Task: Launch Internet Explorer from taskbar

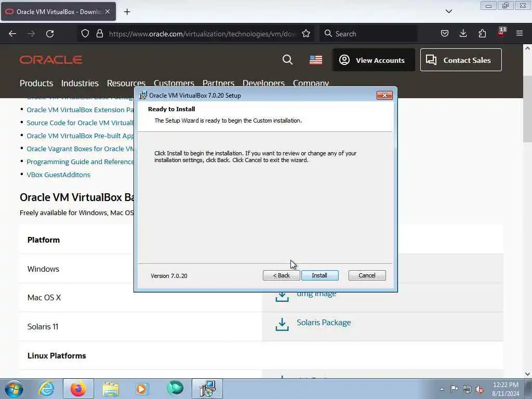Action: [46, 389]
